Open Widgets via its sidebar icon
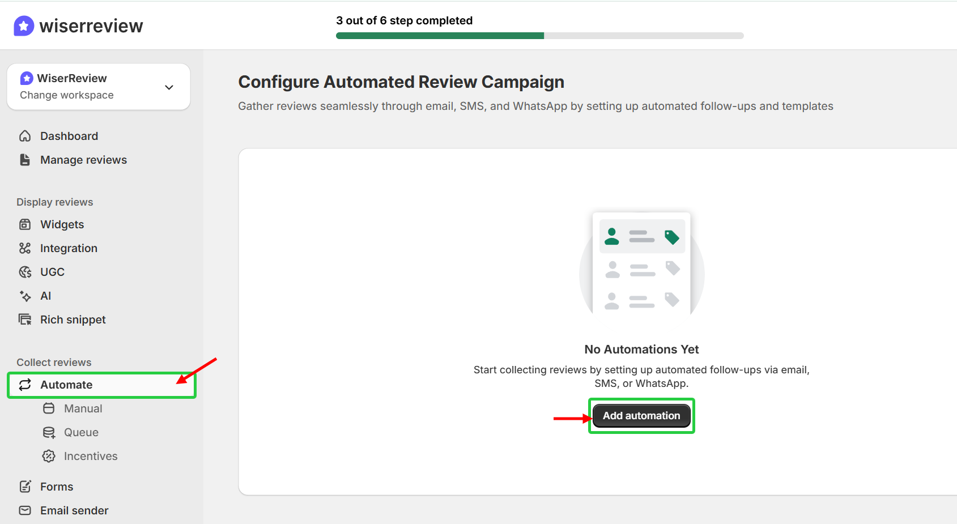 (25, 224)
